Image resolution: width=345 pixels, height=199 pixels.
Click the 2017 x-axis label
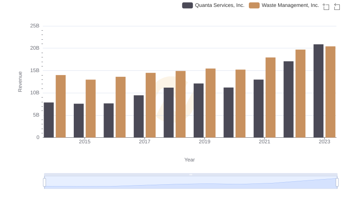144,142
